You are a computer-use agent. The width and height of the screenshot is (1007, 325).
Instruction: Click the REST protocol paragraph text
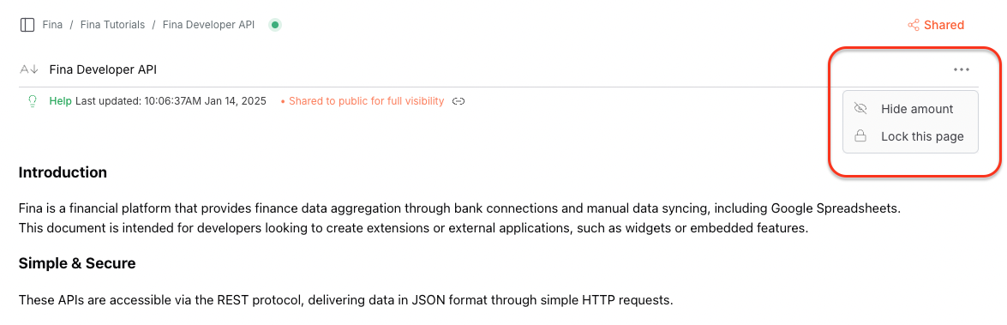point(345,299)
